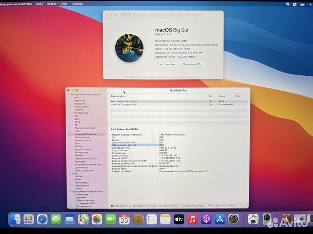
Task: Open System Preferences gear in Dock
Action: (x=233, y=219)
